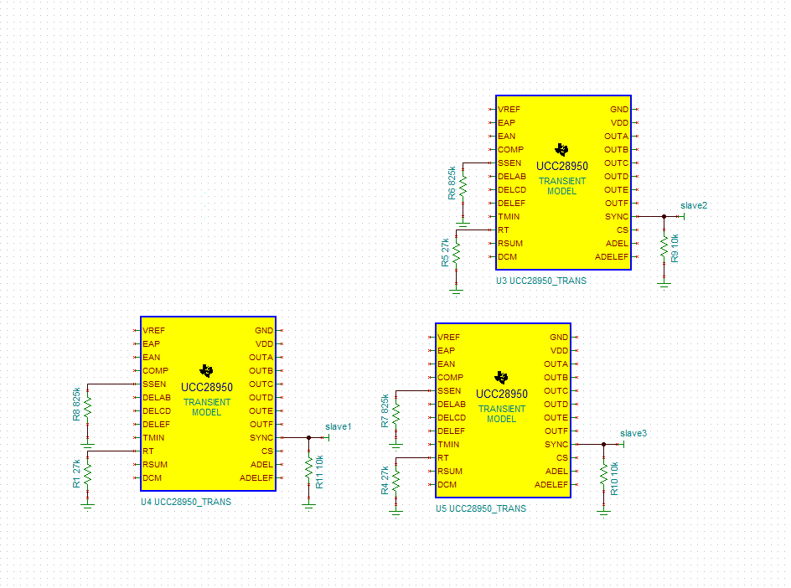
Task: Select resistor R1 27k near U4
Action: point(88,473)
